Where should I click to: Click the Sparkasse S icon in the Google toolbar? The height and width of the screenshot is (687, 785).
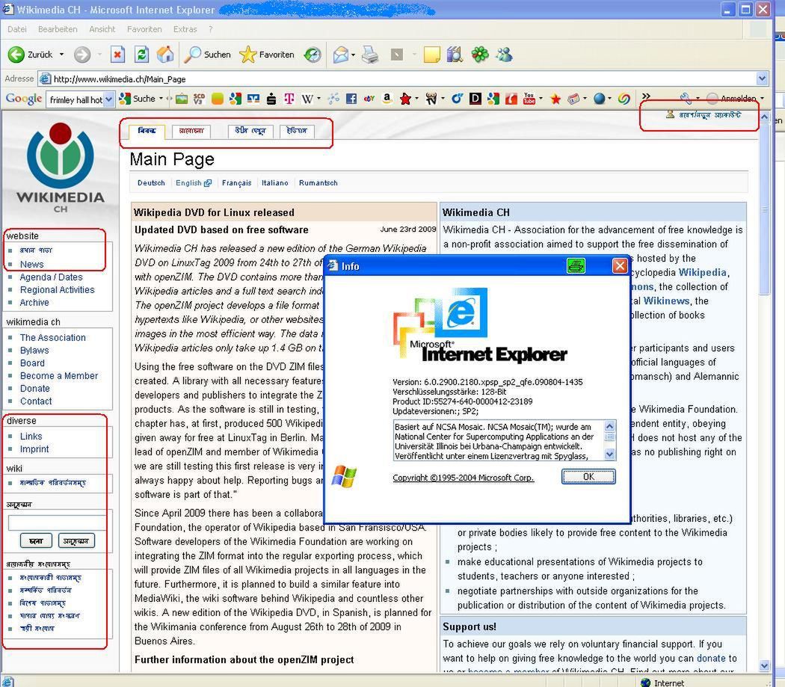click(x=271, y=99)
